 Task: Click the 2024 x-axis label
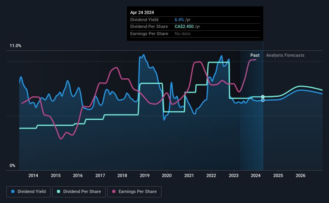(256, 175)
